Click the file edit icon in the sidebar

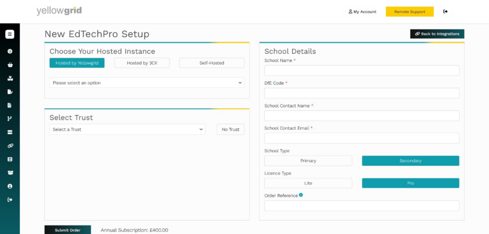(x=10, y=92)
